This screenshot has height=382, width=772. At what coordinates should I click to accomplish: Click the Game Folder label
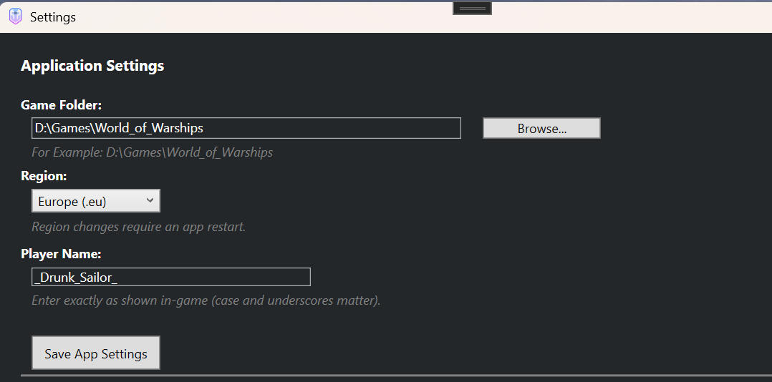(x=62, y=105)
